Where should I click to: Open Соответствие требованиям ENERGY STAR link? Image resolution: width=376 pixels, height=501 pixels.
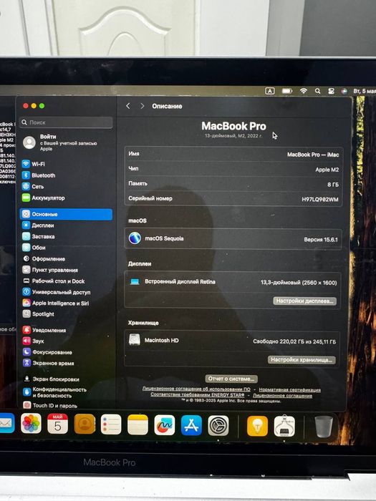coord(197,395)
